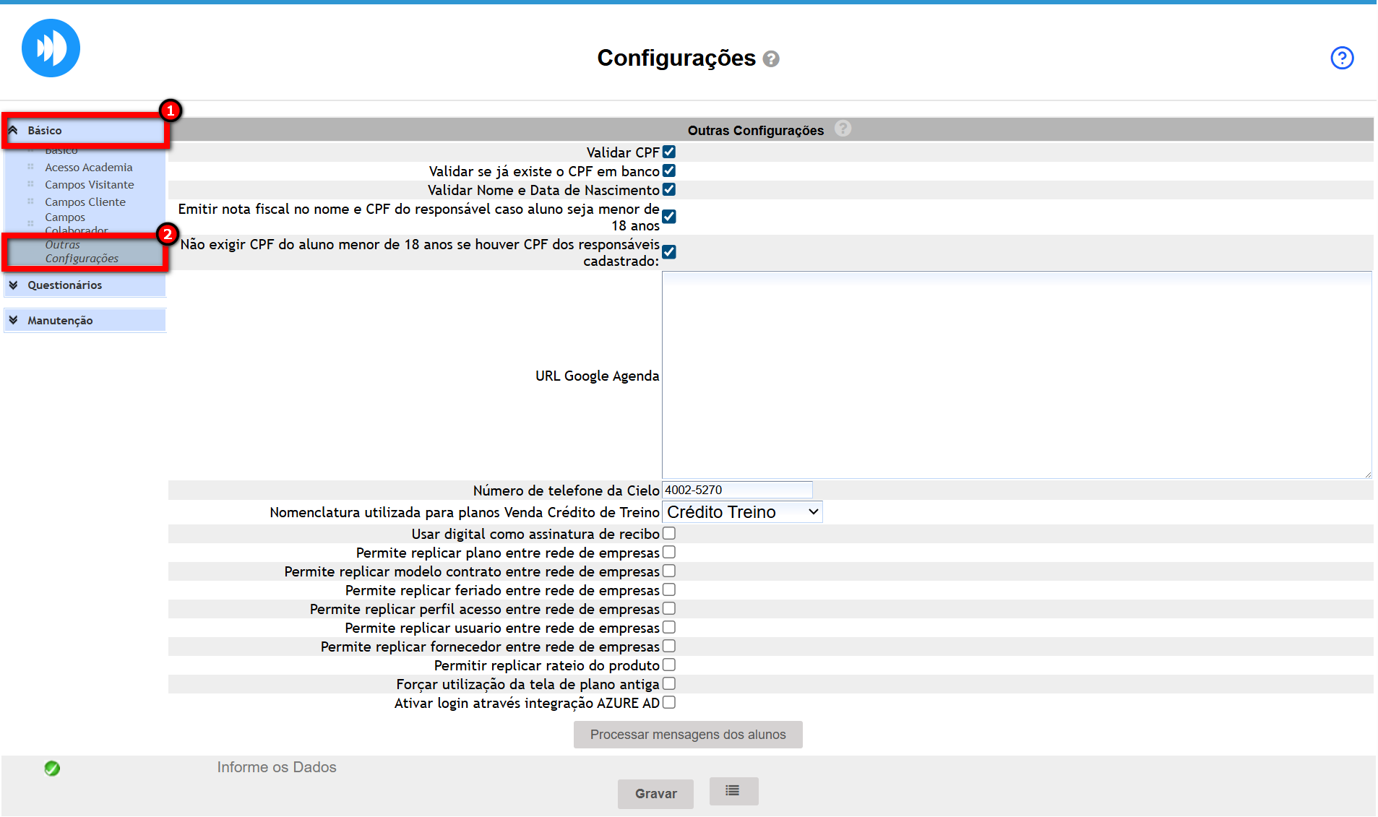Screen dimensions: 1378x817
Task: Enable Usar digital como assinatura de recibo
Action: point(669,534)
